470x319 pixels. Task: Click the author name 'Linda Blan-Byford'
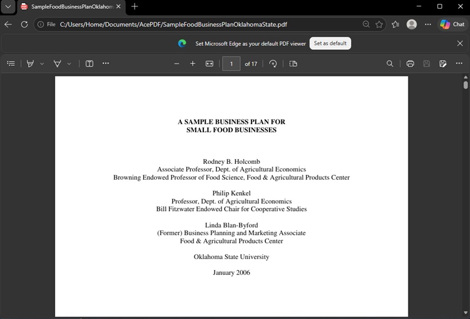pyautogui.click(x=231, y=225)
